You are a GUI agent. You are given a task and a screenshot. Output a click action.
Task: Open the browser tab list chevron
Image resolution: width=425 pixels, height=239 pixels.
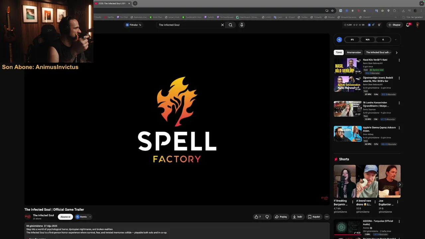[421, 3]
